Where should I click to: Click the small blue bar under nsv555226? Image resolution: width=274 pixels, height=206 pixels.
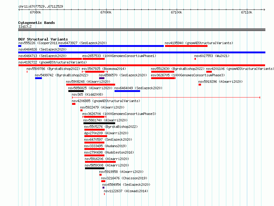click(20, 46)
